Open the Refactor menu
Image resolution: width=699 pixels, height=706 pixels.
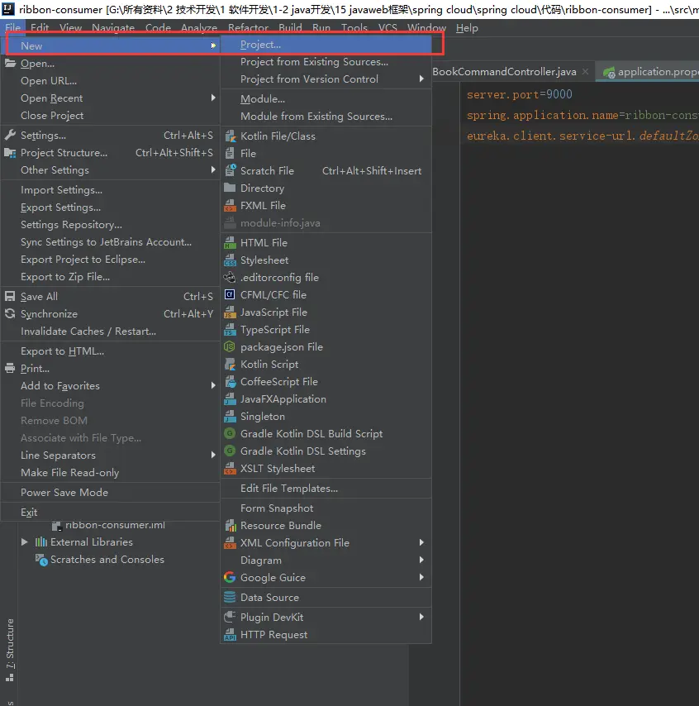pos(248,27)
